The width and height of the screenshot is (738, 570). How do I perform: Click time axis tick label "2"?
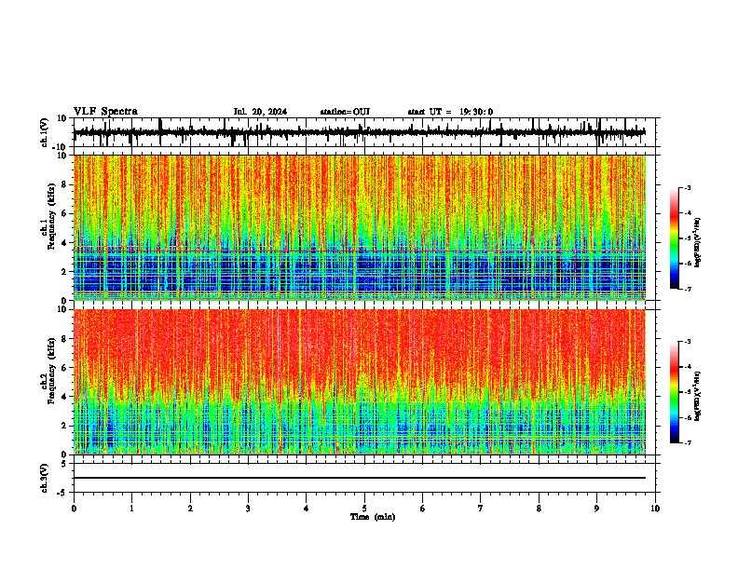tap(190, 509)
